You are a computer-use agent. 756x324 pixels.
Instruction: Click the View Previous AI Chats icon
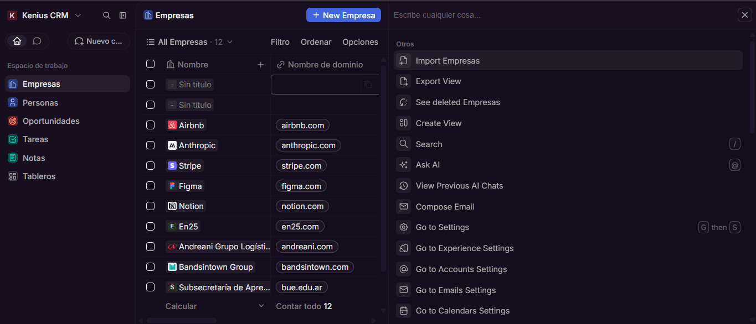coord(403,186)
